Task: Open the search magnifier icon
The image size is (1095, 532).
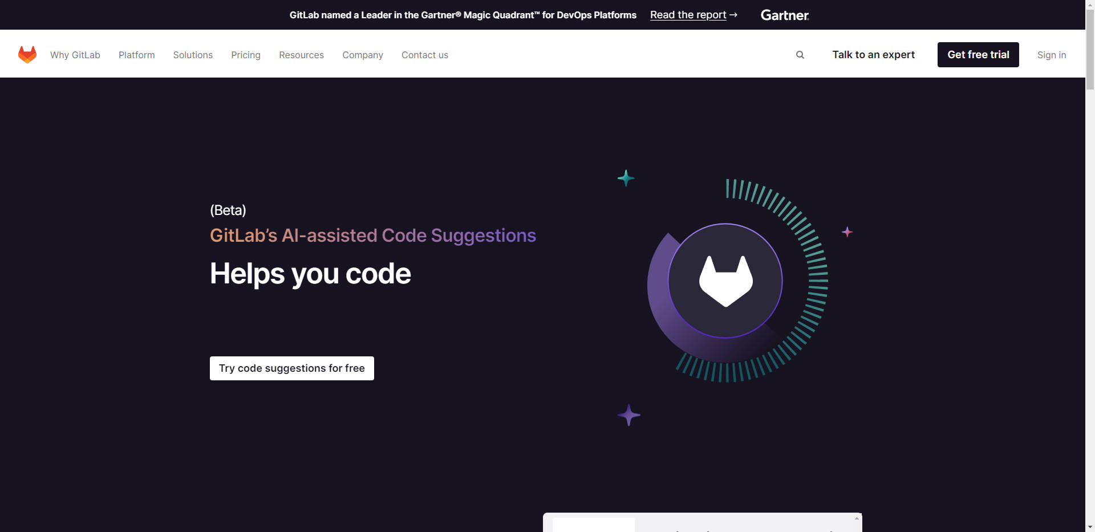Action: point(800,55)
